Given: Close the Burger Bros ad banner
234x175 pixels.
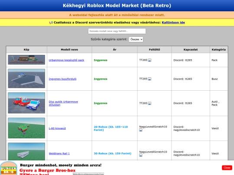Looking at the screenshot, I should 227,168.
